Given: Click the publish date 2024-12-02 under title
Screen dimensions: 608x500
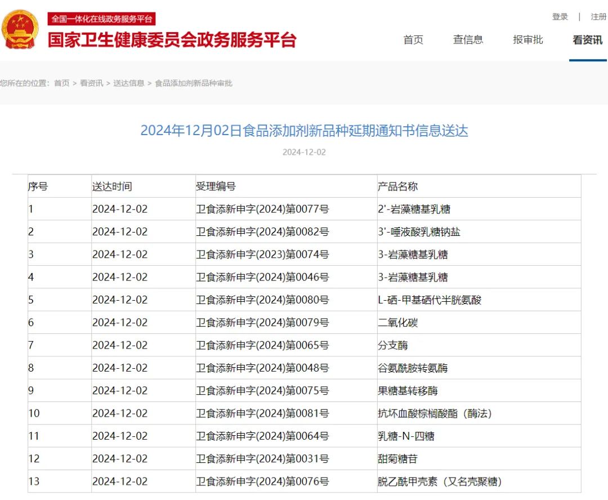Looking at the screenshot, I should click(304, 152).
